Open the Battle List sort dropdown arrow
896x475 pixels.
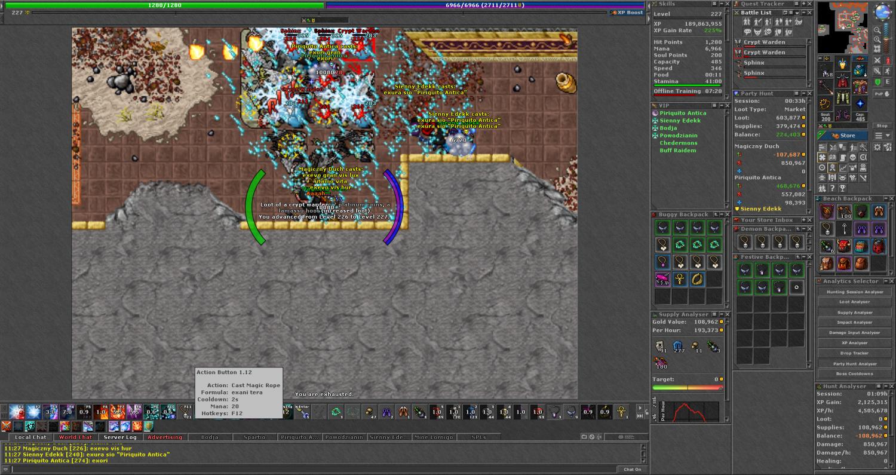[797, 13]
